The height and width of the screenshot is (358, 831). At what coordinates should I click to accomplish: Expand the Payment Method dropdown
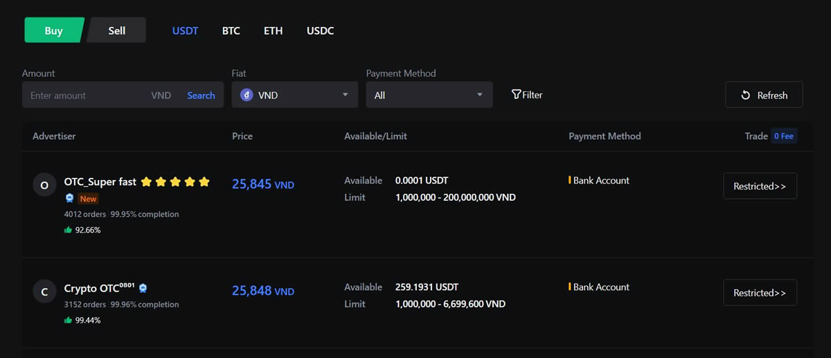(x=429, y=95)
